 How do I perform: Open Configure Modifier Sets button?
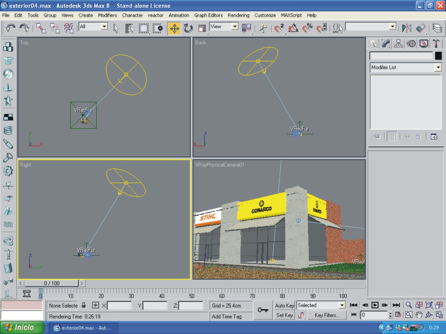tap(434, 137)
